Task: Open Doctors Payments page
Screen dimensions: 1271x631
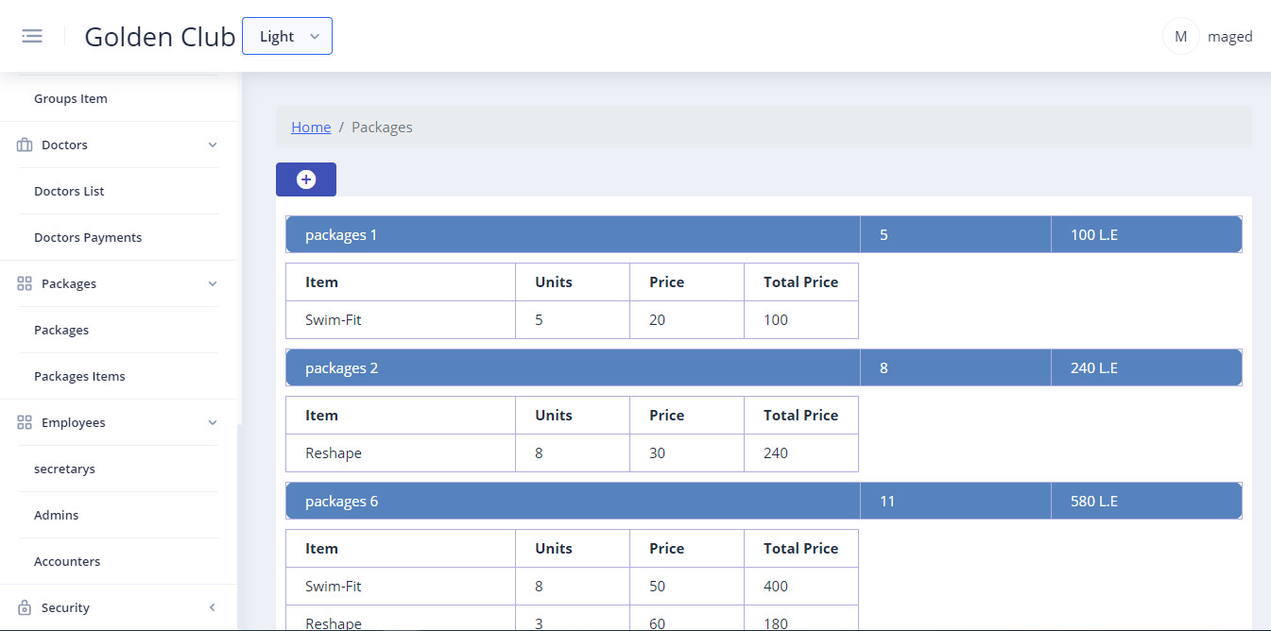Action: pos(88,237)
